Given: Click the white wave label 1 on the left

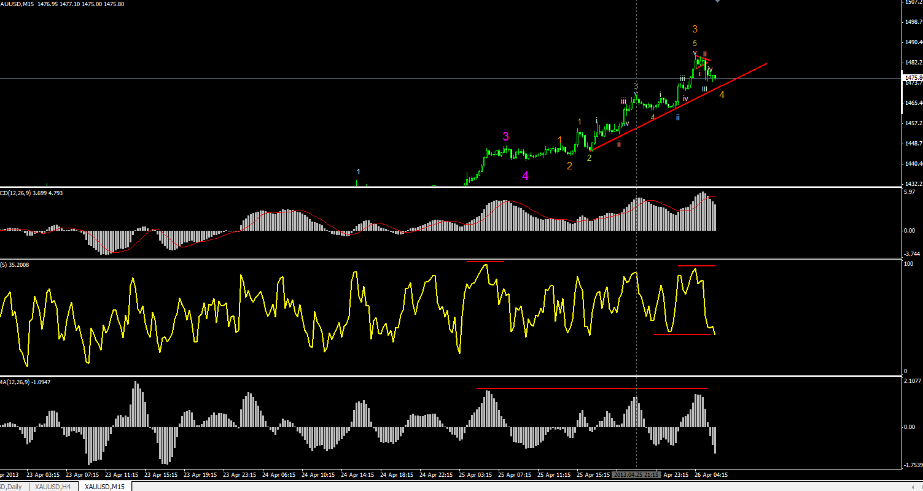Looking at the screenshot, I should point(358,172).
